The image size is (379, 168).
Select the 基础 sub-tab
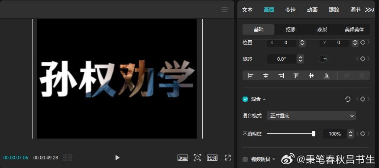click(x=259, y=29)
